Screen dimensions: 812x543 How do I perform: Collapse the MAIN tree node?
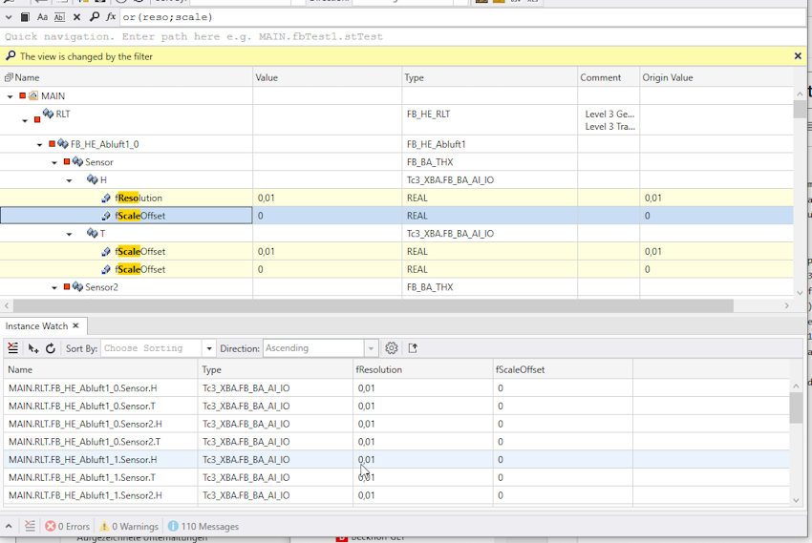click(x=10, y=96)
